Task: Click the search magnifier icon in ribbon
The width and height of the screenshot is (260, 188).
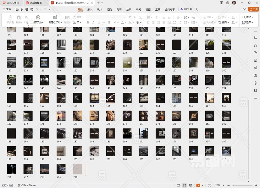Action: [196, 9]
